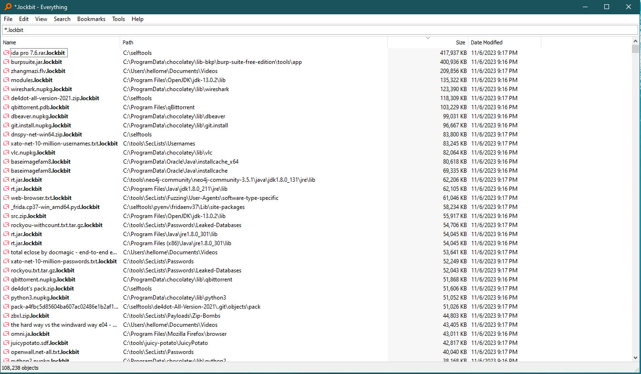Open the Edit menu
Image resolution: width=641 pixels, height=374 pixels.
pos(24,19)
